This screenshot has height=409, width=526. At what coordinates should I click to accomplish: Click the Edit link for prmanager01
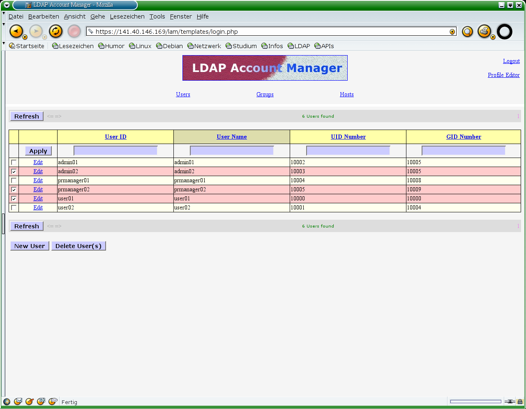pyautogui.click(x=38, y=181)
